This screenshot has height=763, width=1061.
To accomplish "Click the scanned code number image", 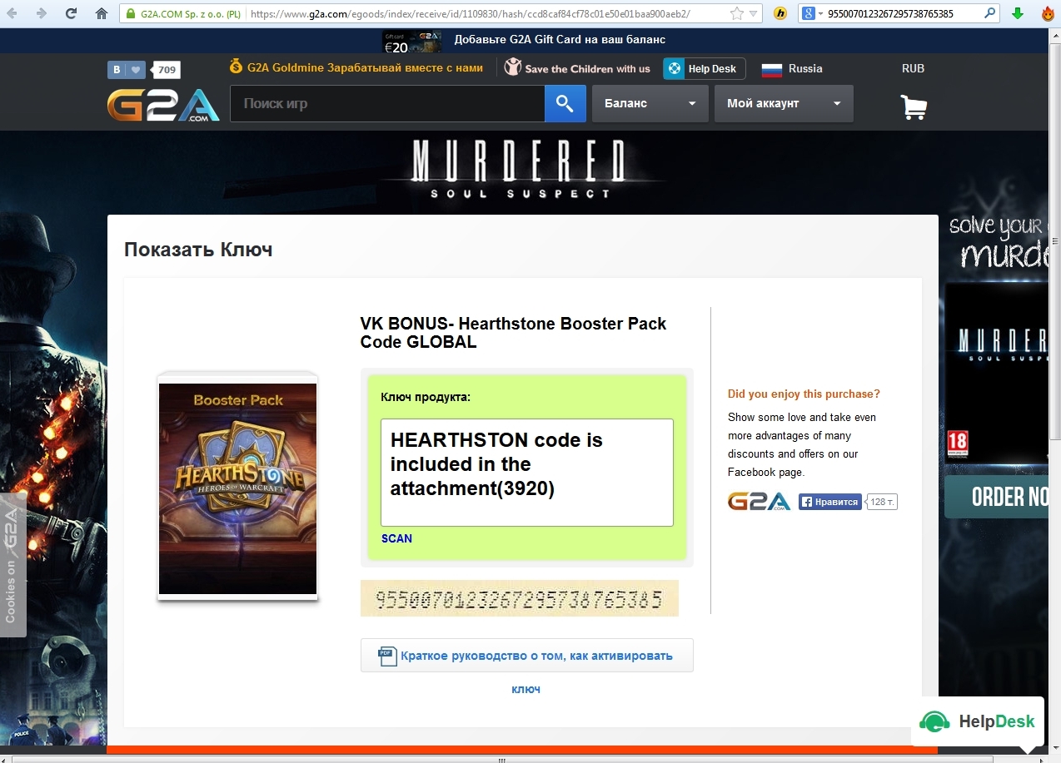I will (x=519, y=598).
